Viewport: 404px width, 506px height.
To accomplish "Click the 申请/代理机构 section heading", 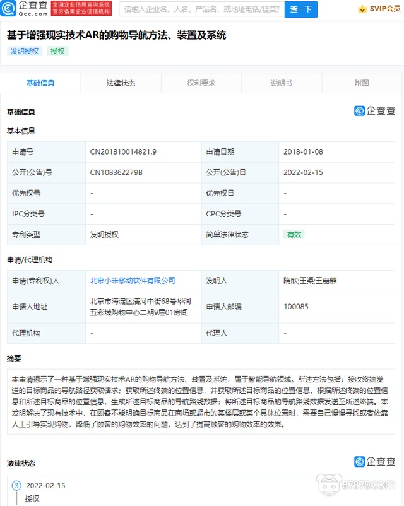I will pyautogui.click(x=30, y=260).
